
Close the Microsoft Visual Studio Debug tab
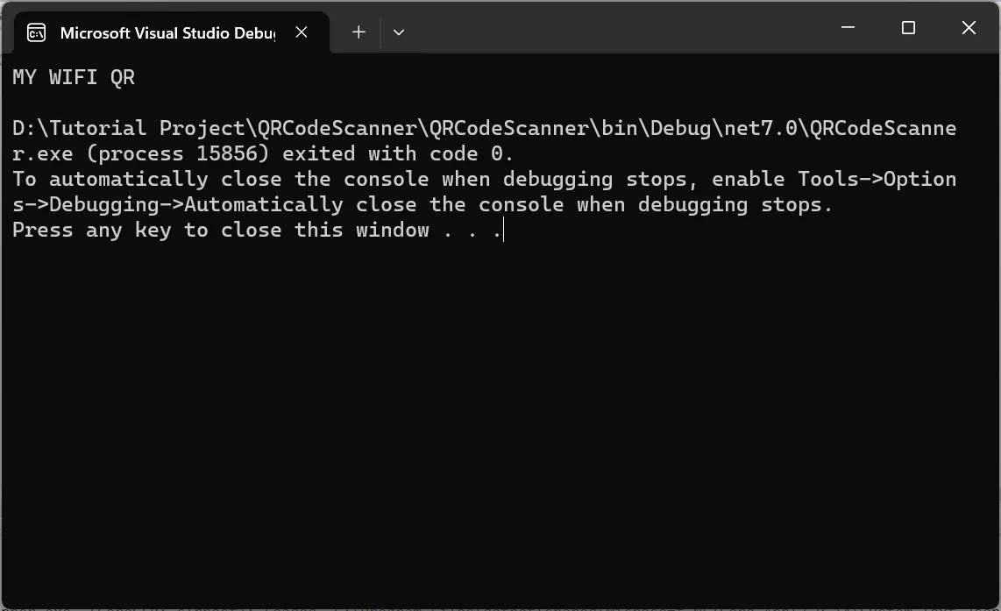302,32
